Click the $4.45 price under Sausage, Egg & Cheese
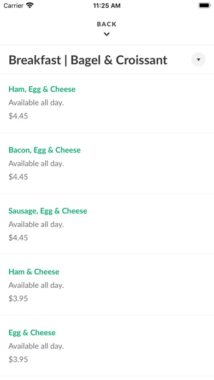Viewport: 214px width, 380px height. pyautogui.click(x=18, y=238)
